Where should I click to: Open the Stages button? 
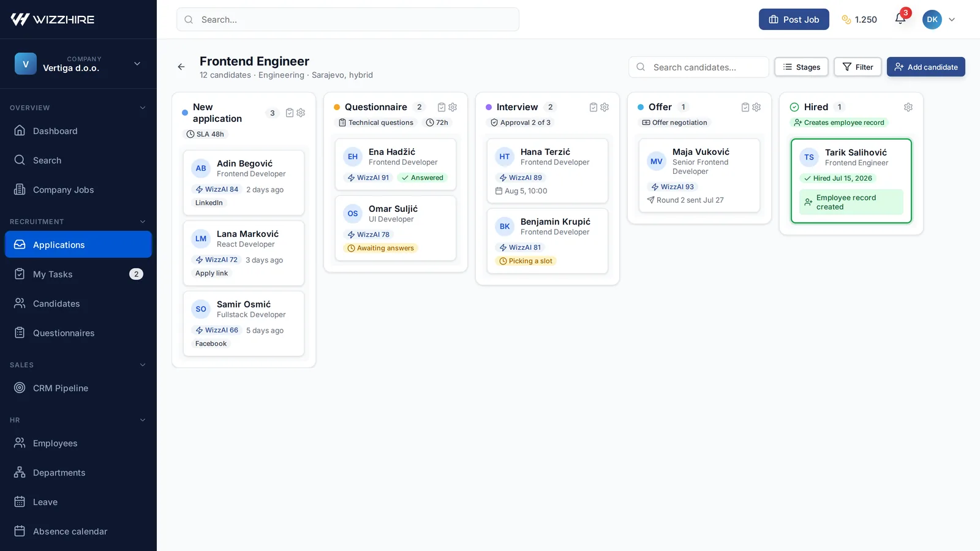pyautogui.click(x=801, y=67)
